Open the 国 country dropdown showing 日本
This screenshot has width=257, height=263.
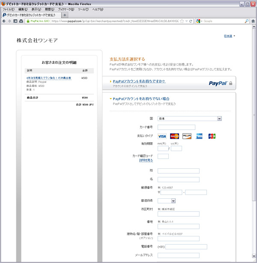(189, 118)
